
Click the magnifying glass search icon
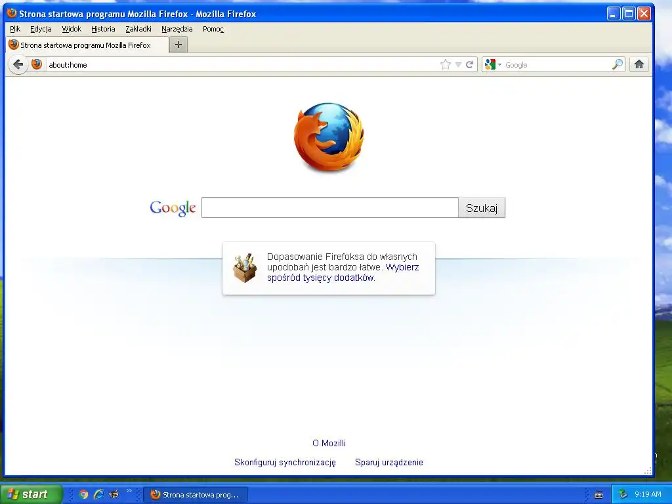[617, 65]
